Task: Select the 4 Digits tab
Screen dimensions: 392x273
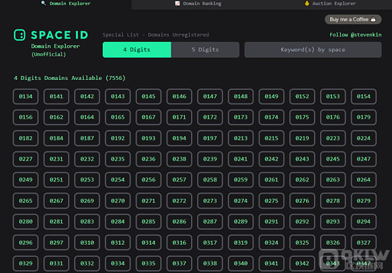Action: tap(136, 50)
